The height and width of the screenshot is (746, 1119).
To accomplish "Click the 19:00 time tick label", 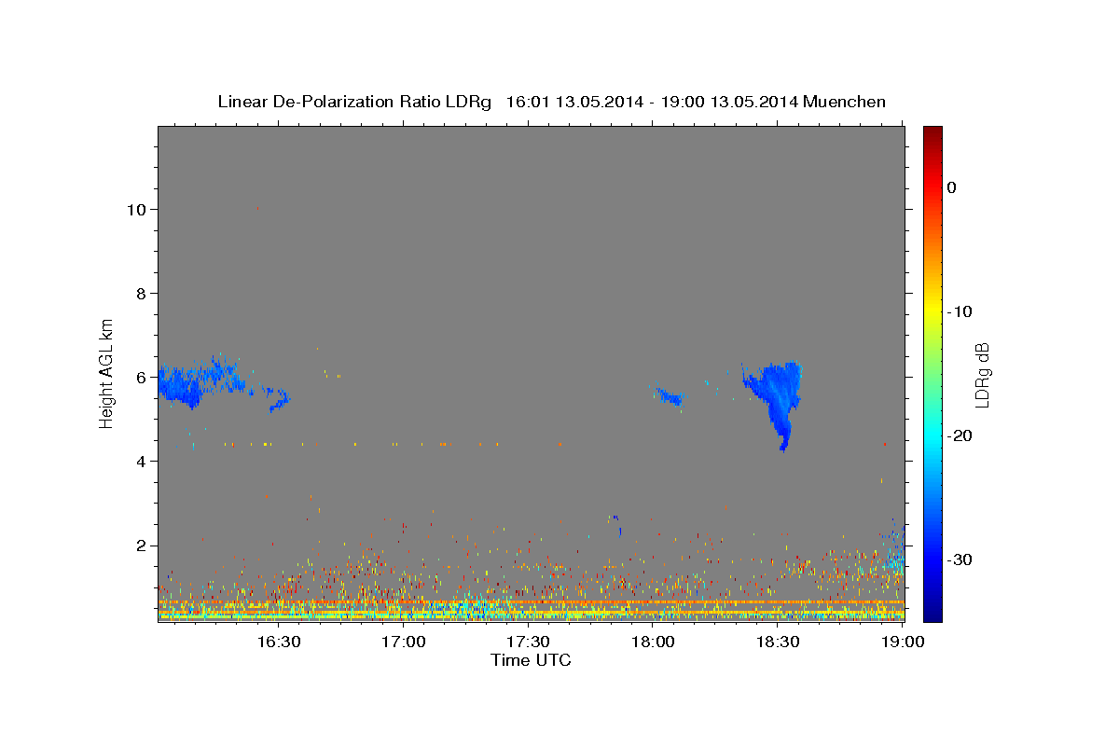I will (903, 642).
